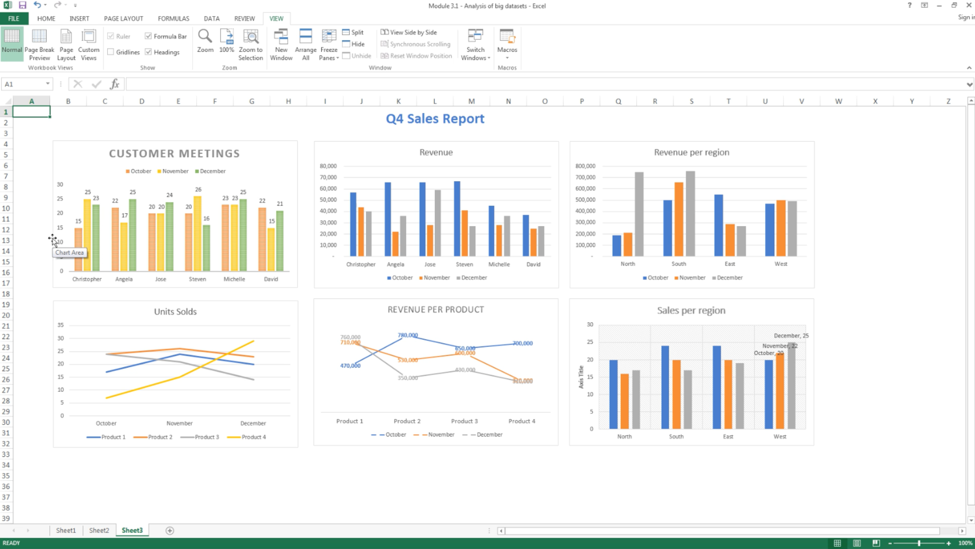975x549 pixels.
Task: Click the Select All corner triangle
Action: pyautogui.click(x=8, y=101)
